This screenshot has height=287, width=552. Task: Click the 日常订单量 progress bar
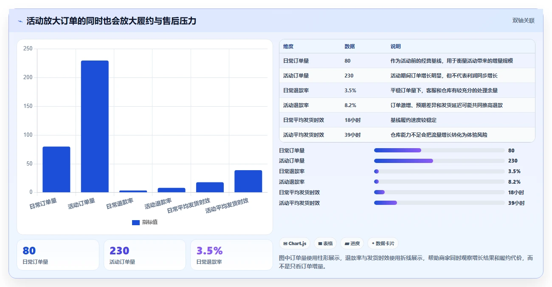[x=439, y=150]
